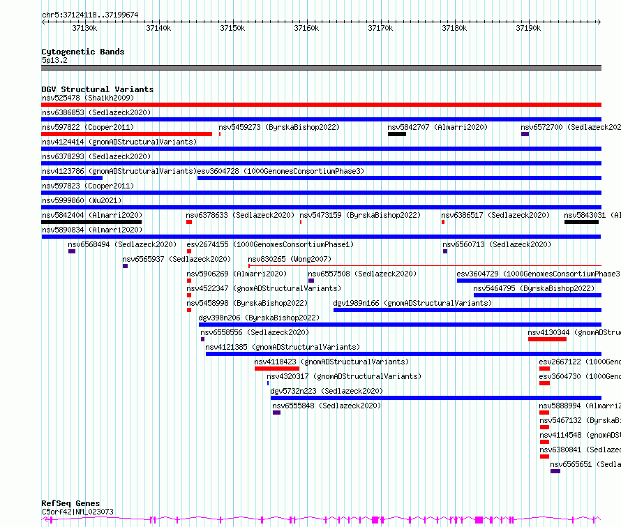Open nsv597823 (Cooper2011) label
The image size is (621, 527).
click(88, 186)
